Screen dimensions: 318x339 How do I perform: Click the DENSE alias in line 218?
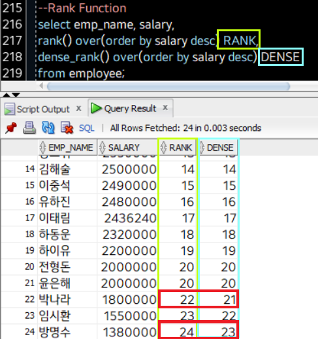pos(280,57)
